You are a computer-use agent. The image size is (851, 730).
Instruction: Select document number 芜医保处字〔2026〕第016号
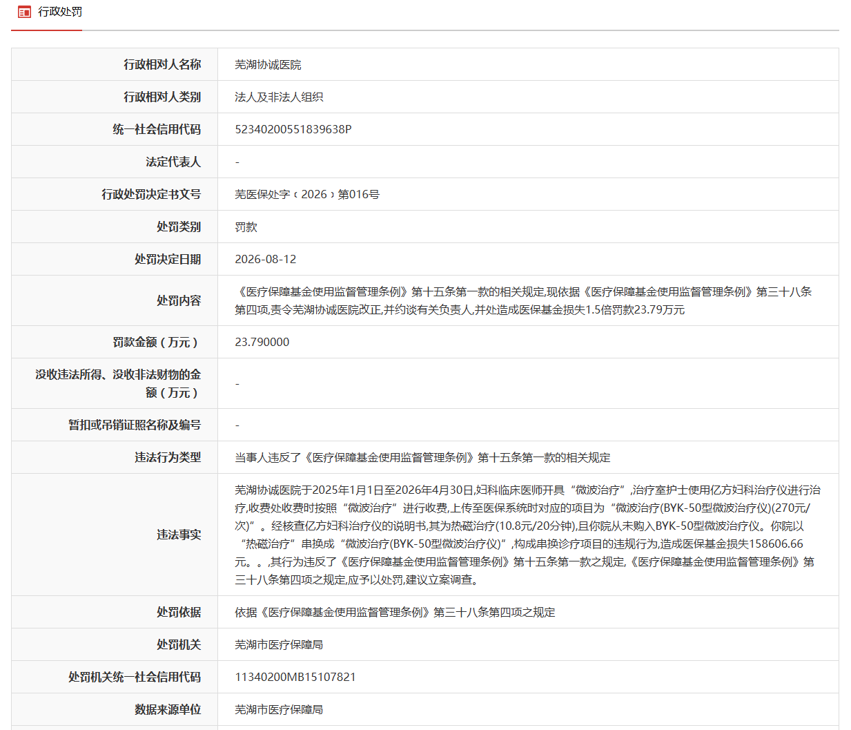pyautogui.click(x=307, y=194)
